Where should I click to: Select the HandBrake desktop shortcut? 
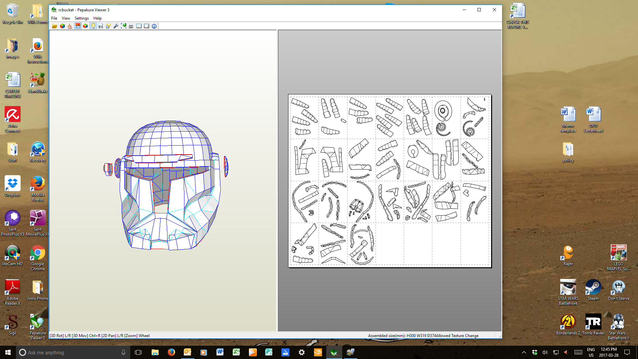[x=38, y=83]
